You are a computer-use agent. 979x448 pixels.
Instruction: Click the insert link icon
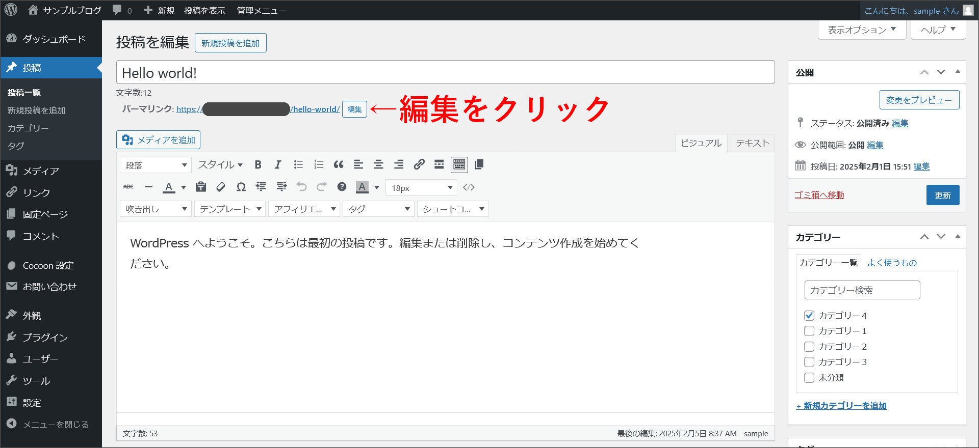point(419,164)
